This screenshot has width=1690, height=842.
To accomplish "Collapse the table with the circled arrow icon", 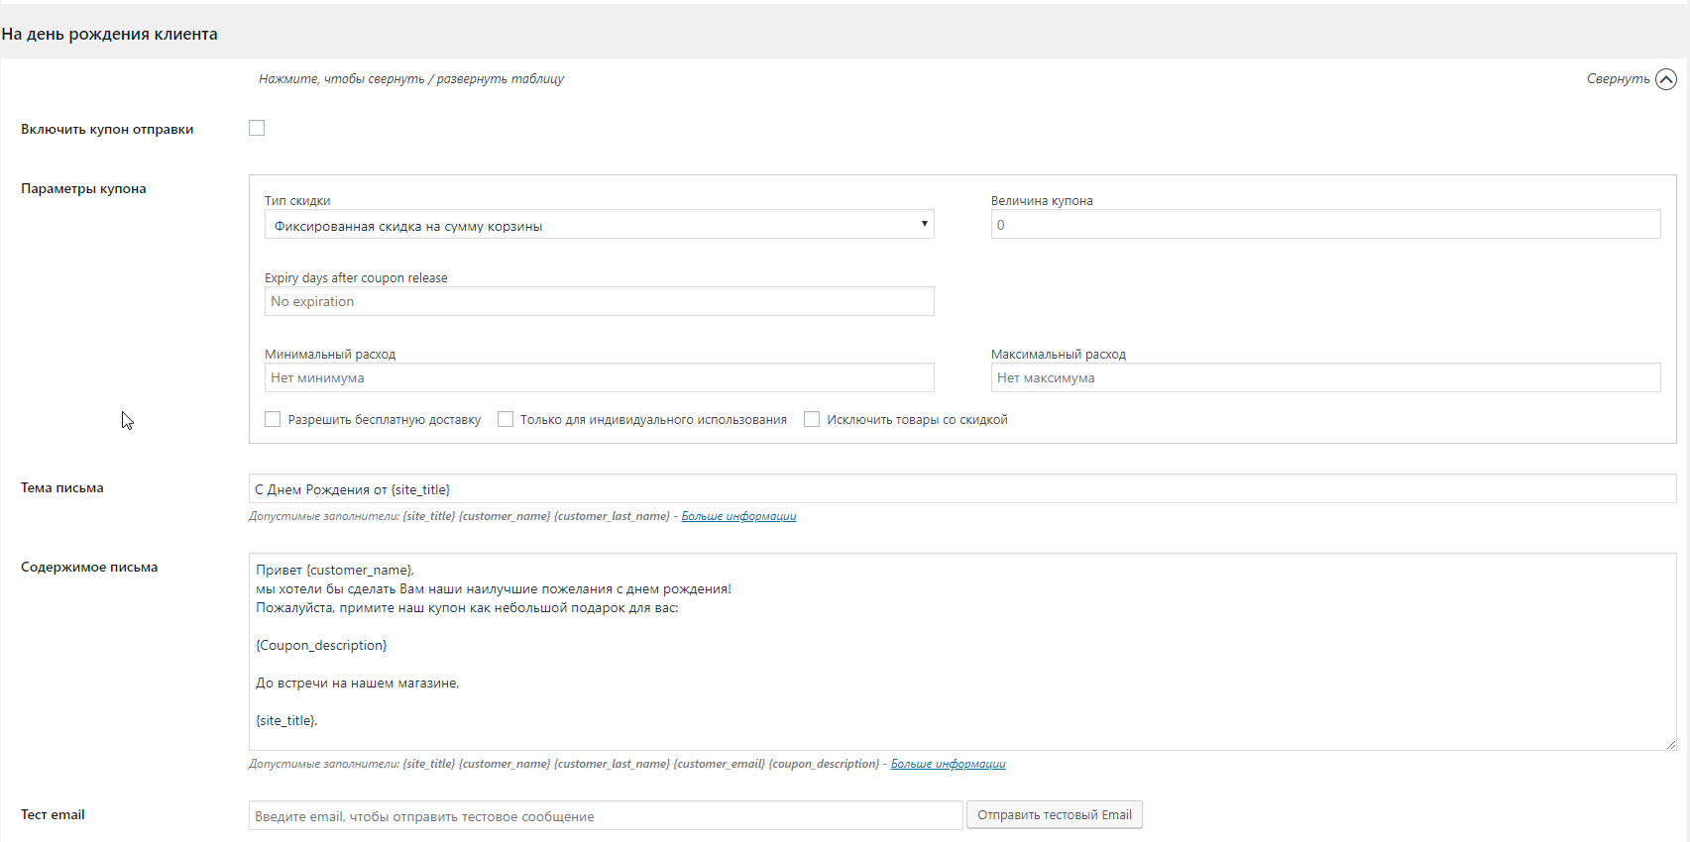I will (x=1665, y=79).
